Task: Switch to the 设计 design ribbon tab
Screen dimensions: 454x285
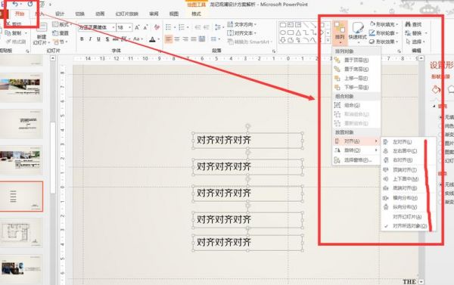Action: pos(60,14)
